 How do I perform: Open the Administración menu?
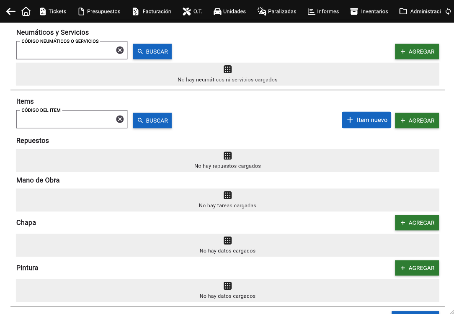420,11
